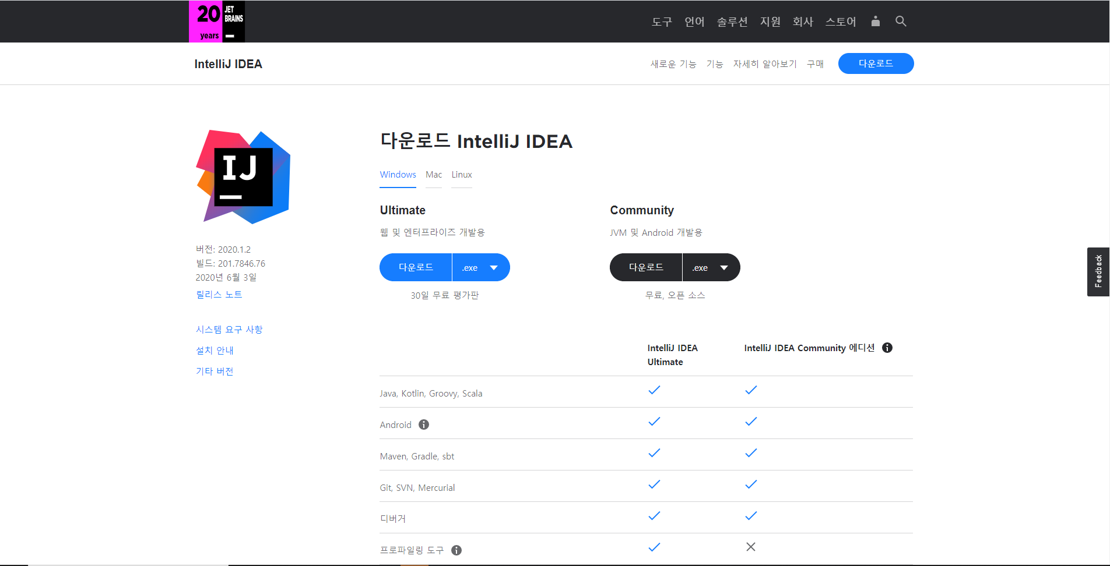Click Ultimate checkmark in 프로파일링 도구 row
This screenshot has height=566, width=1110.
(654, 547)
